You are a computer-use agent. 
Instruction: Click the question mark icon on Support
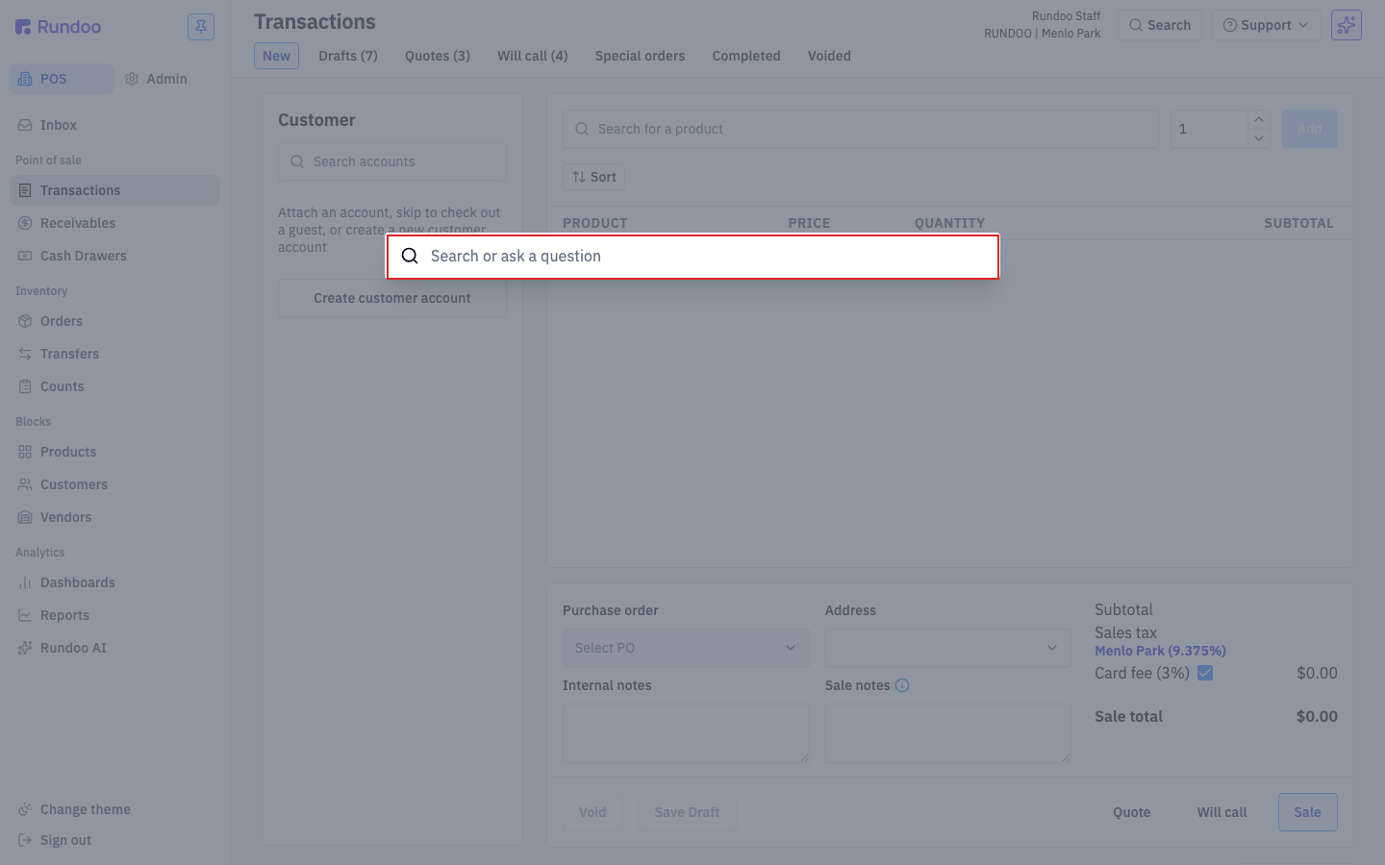(x=1229, y=25)
